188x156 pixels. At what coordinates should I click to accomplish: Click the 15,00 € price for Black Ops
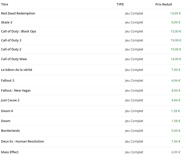[176, 31]
